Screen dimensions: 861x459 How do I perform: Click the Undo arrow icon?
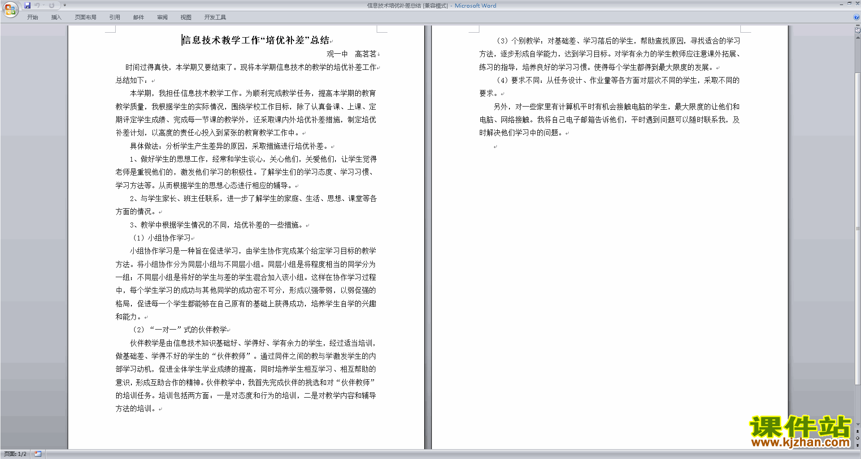coord(37,5)
